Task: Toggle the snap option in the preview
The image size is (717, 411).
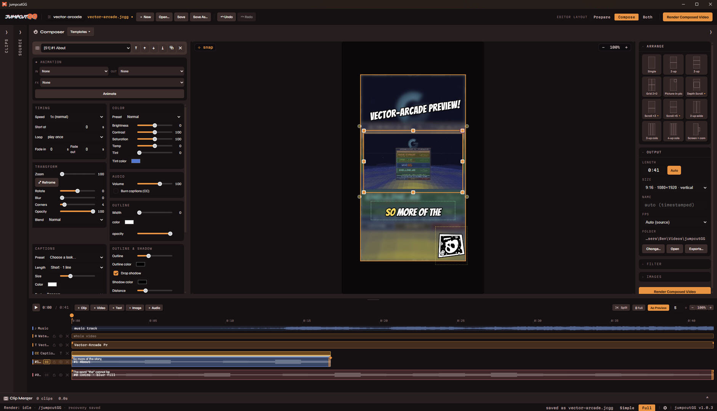Action: 205,47
